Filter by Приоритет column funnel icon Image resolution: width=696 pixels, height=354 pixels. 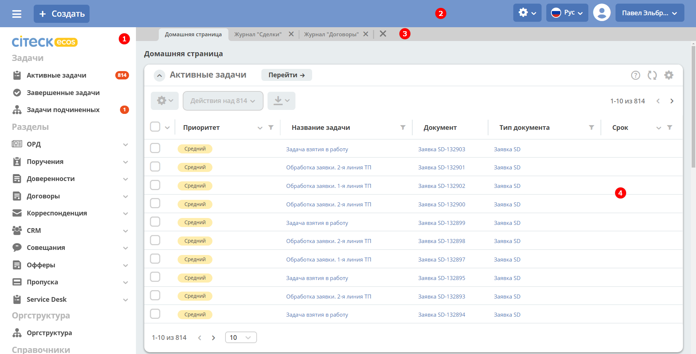pyautogui.click(x=271, y=127)
